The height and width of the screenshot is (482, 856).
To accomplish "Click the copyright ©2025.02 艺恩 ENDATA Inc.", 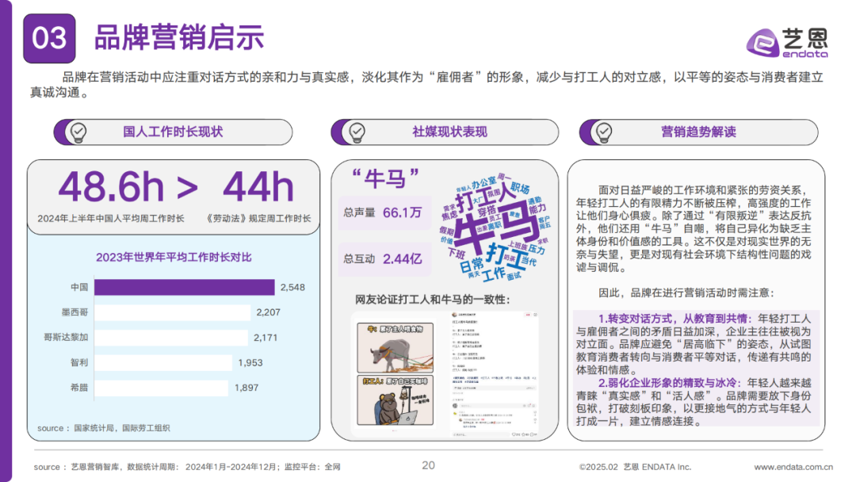I will (x=635, y=467).
